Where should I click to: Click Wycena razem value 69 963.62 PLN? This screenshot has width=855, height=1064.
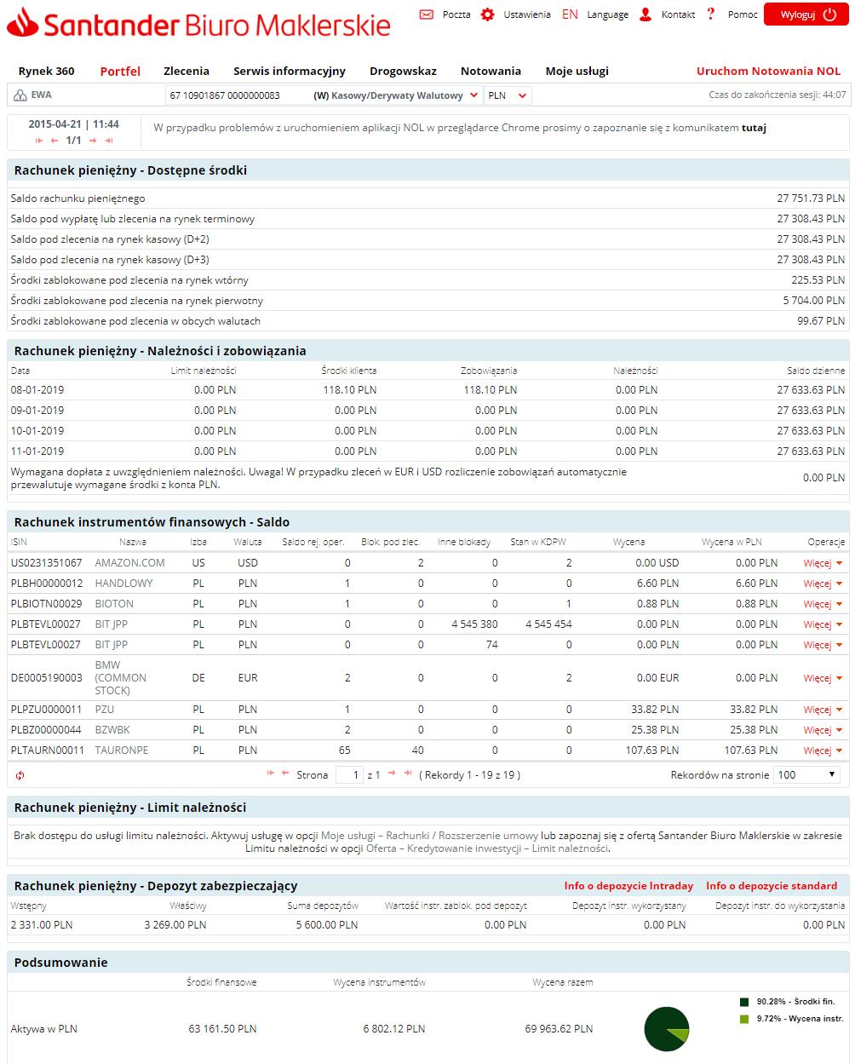pos(559,1029)
